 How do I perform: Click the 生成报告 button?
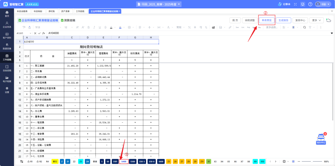pos(283,20)
